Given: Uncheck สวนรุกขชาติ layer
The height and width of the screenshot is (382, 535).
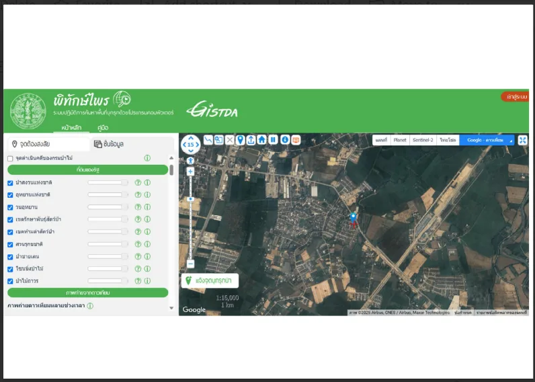Looking at the screenshot, I should click(10, 245).
